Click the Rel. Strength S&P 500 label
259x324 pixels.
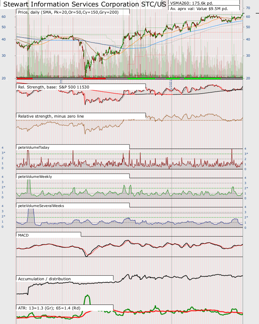(x=54, y=87)
